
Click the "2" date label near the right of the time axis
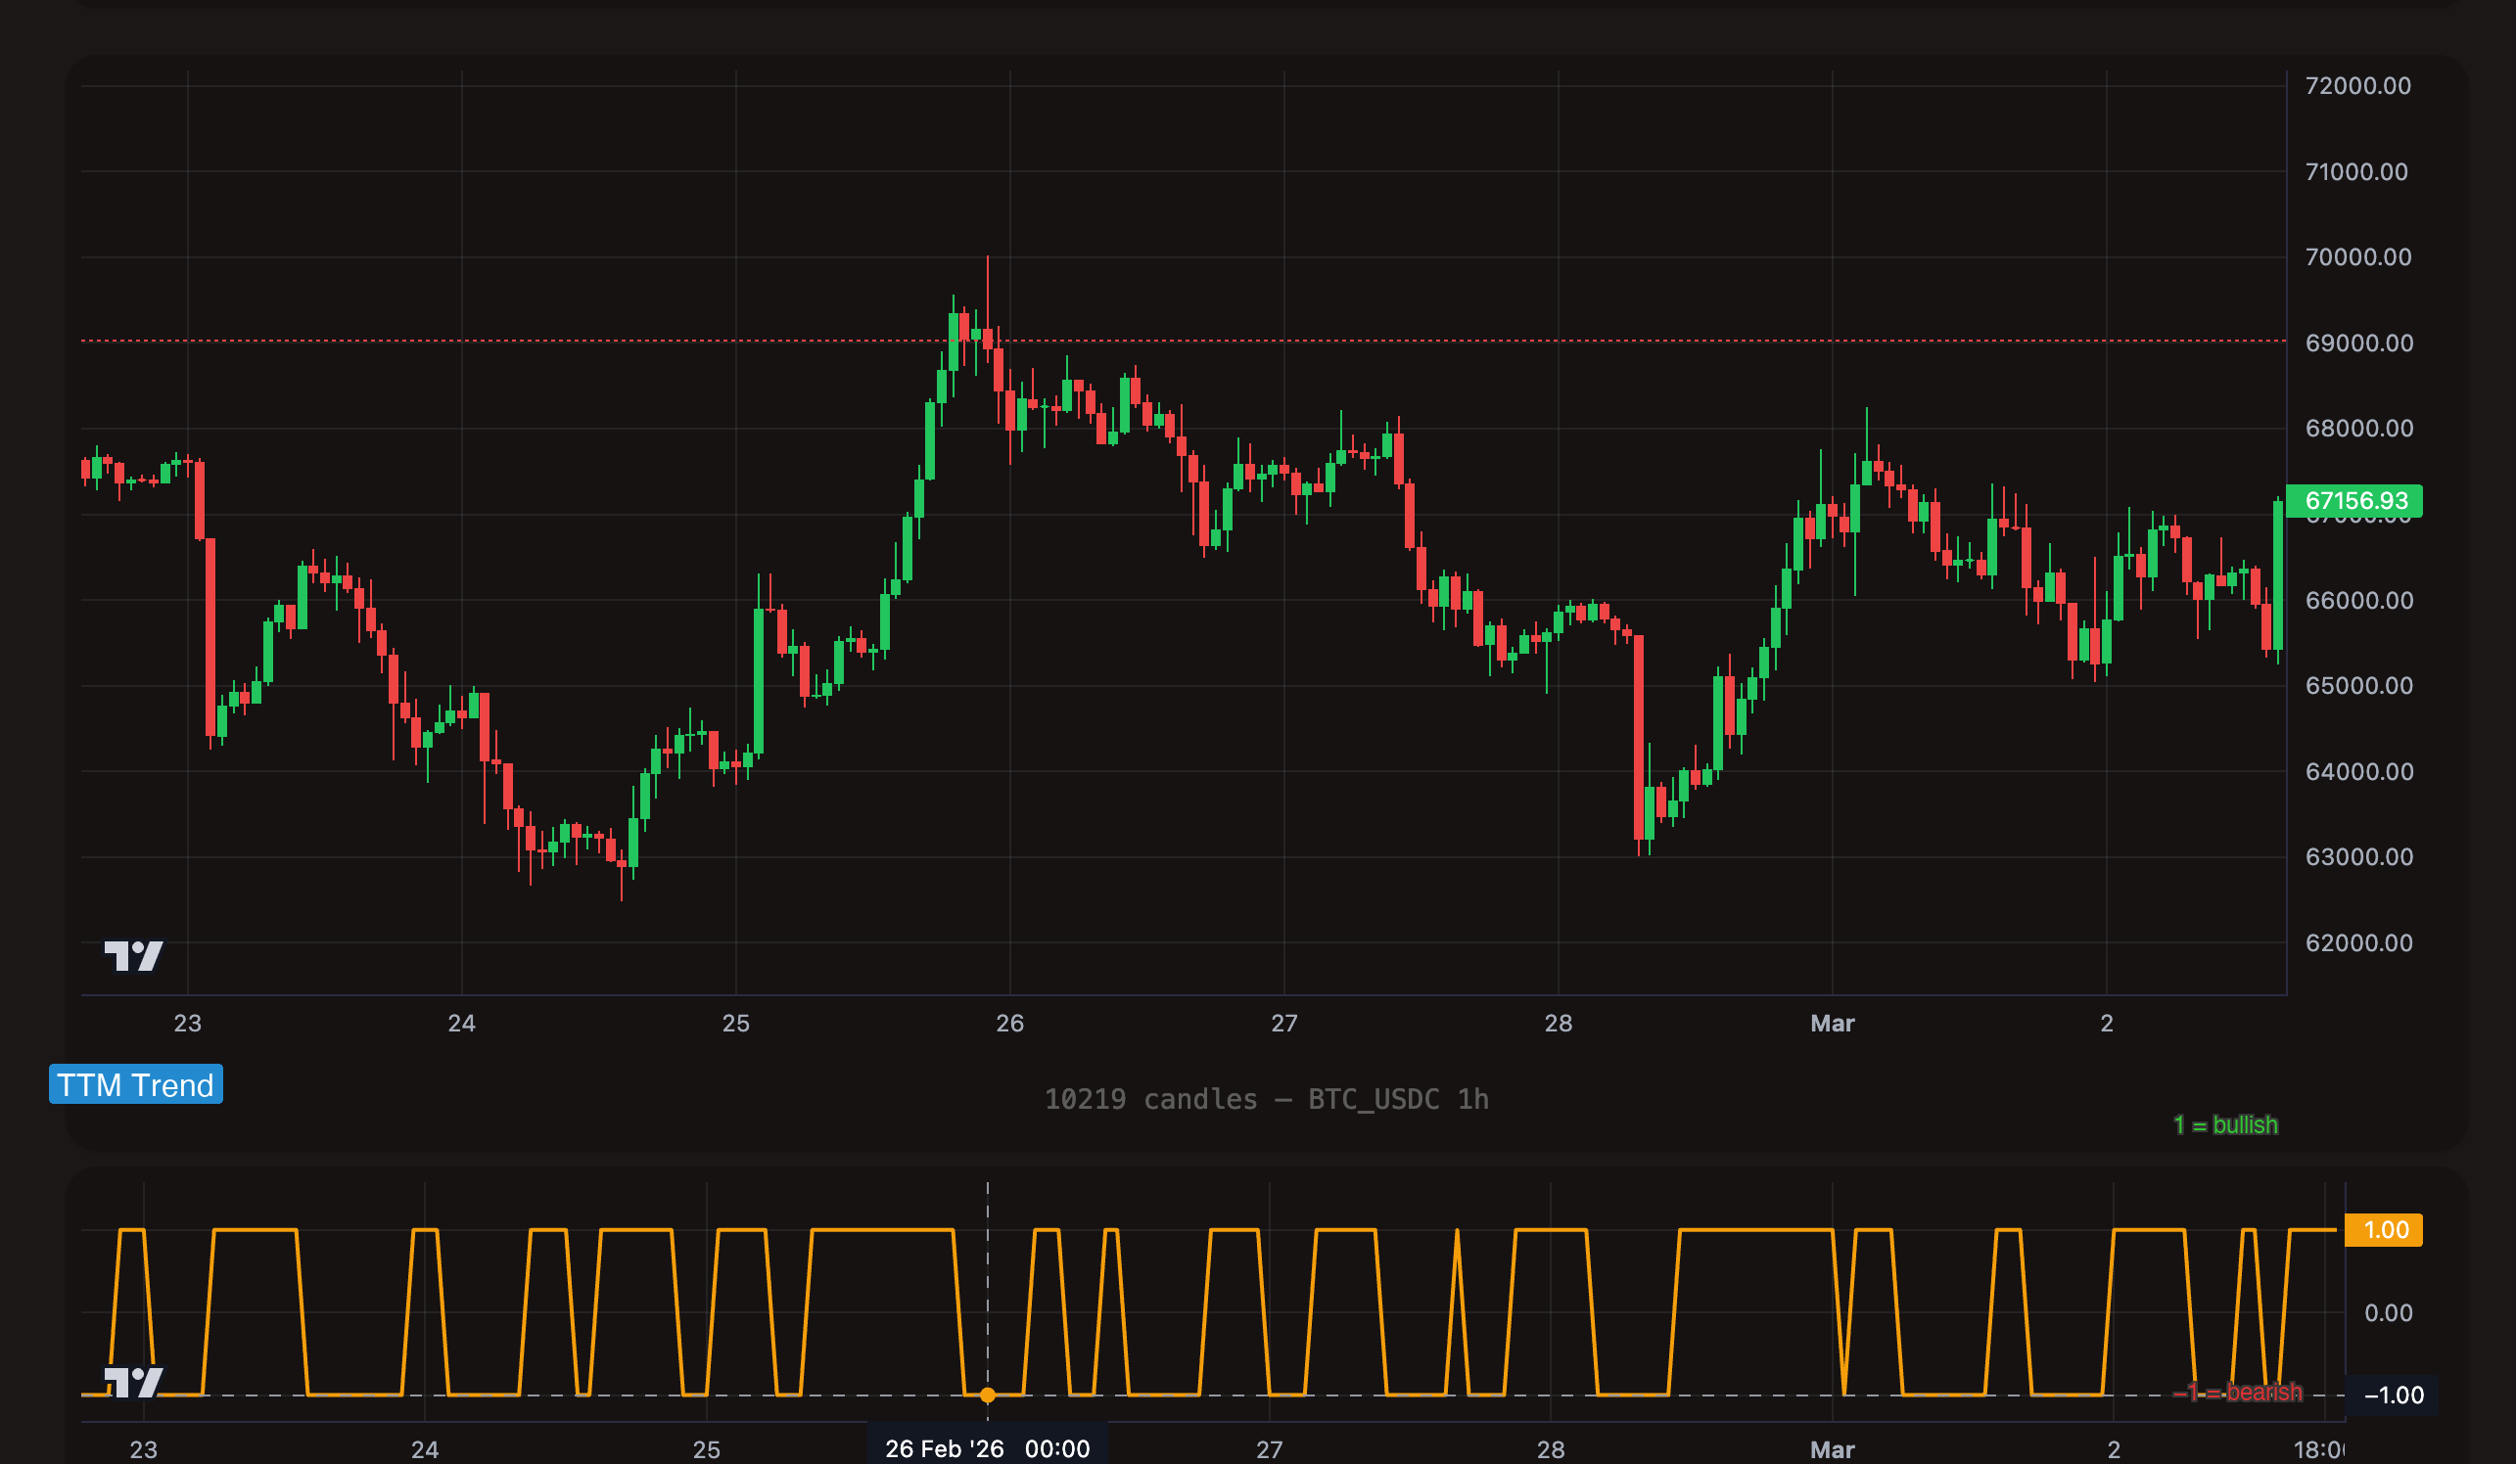click(x=2108, y=1023)
